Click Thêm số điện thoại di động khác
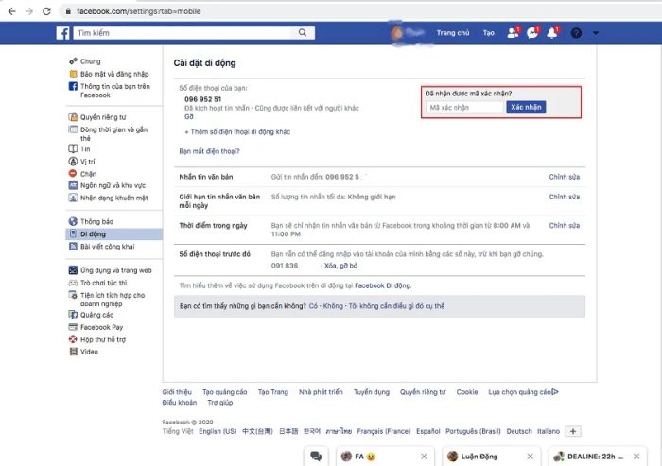This screenshot has width=662, height=466. (237, 131)
